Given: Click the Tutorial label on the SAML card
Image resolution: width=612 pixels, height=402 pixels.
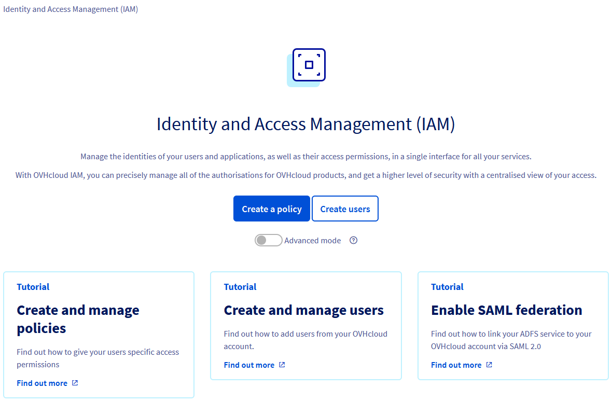Looking at the screenshot, I should point(447,286).
